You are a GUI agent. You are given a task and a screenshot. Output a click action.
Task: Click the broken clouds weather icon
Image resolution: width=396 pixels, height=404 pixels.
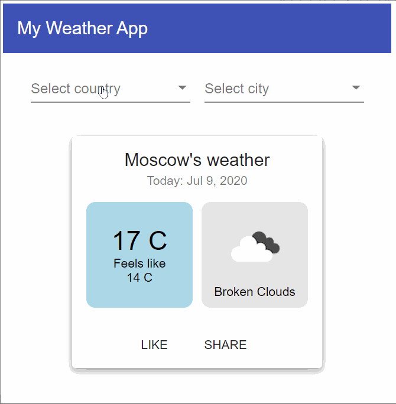pos(255,247)
